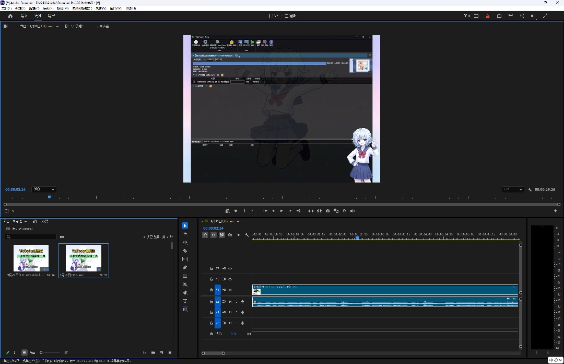Select the Rectangle tool
The image size is (564, 364).
(185, 276)
